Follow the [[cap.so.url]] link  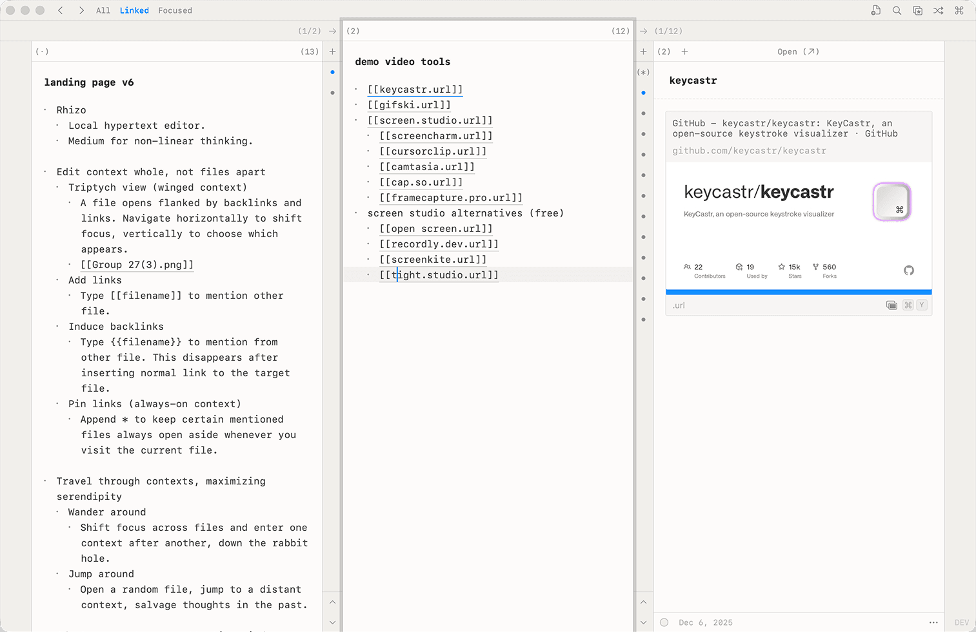(421, 182)
